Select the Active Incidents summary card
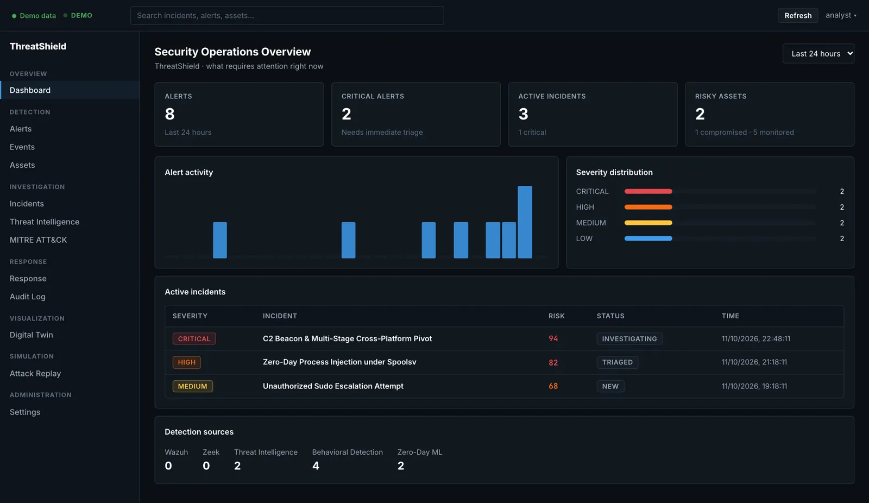Viewport: 869px width, 503px height. coord(593,115)
